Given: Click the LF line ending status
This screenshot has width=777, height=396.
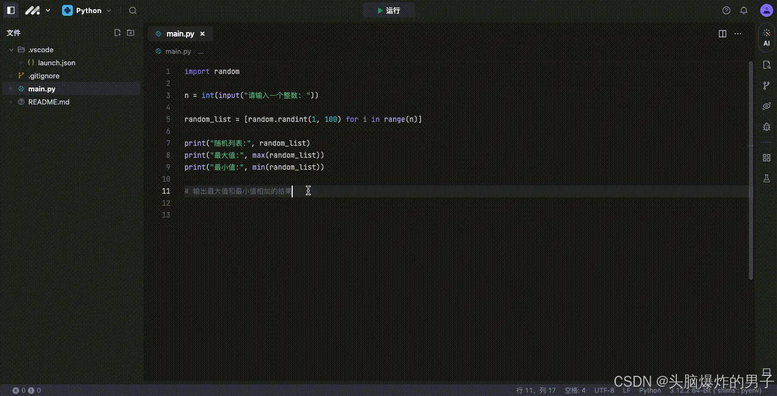Looking at the screenshot, I should pyautogui.click(x=627, y=391).
